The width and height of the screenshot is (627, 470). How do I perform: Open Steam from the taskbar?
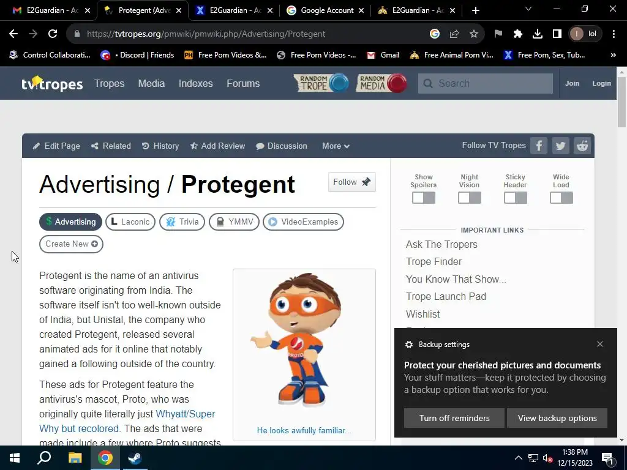click(x=134, y=458)
